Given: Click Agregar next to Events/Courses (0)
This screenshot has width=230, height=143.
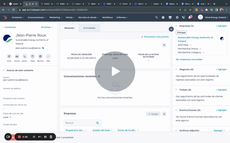Looking at the screenshot, I should pos(221,110).
